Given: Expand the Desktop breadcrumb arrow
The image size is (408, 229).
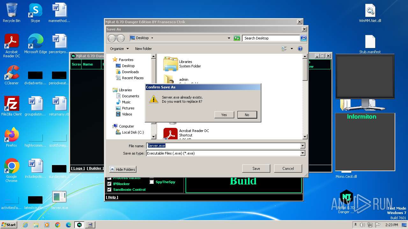Looking at the screenshot, I should tap(152, 38).
